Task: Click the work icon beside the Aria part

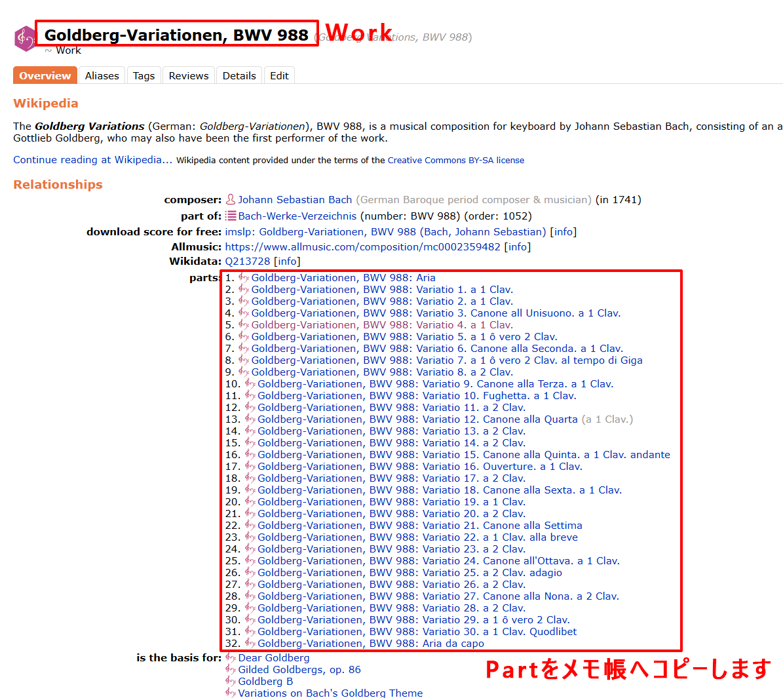Action: (244, 277)
